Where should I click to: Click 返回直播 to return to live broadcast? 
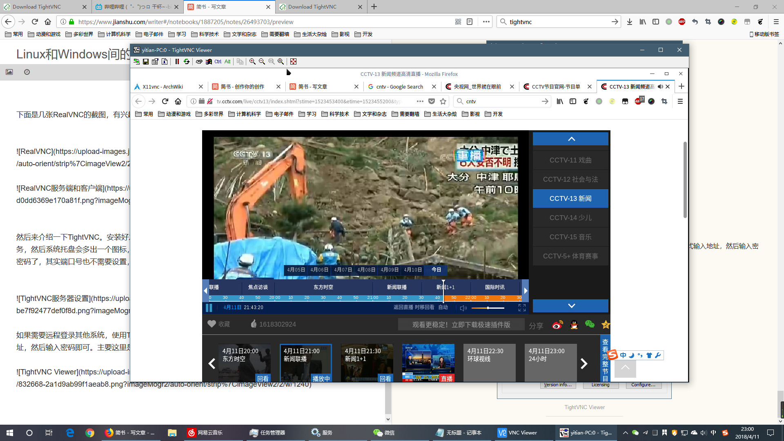pyautogui.click(x=404, y=307)
